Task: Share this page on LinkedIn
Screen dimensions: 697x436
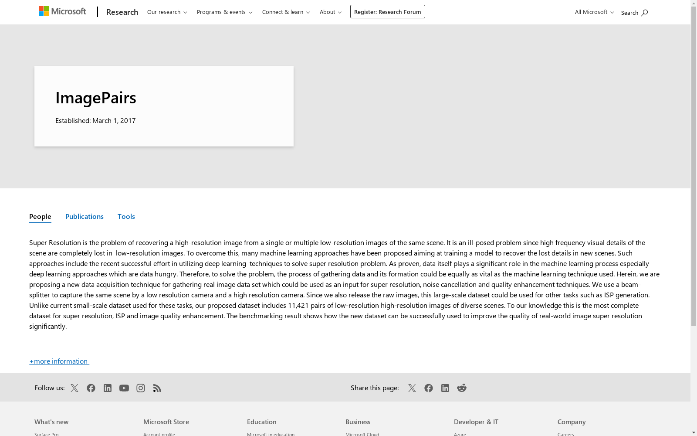Action: tap(445, 388)
